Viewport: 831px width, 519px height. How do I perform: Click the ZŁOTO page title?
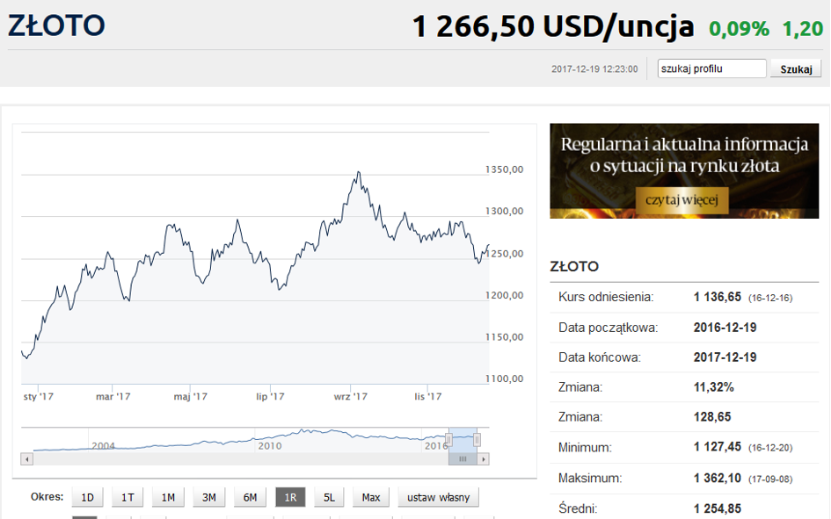pos(56,25)
